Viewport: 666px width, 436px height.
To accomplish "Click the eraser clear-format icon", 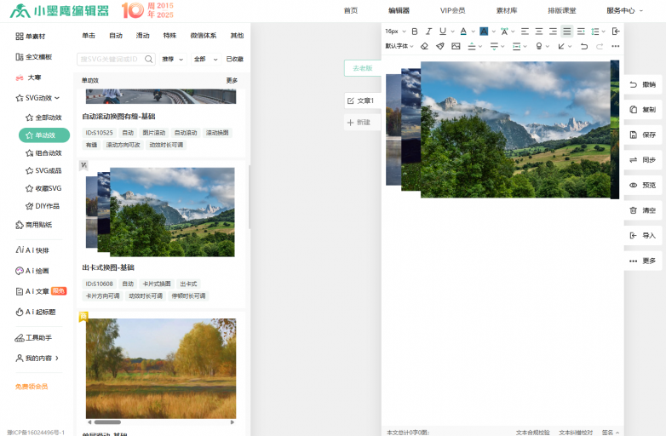I will pyautogui.click(x=425, y=46).
